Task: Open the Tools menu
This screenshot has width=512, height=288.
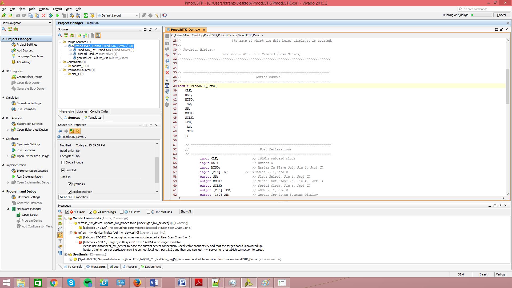Action: tap(32, 9)
